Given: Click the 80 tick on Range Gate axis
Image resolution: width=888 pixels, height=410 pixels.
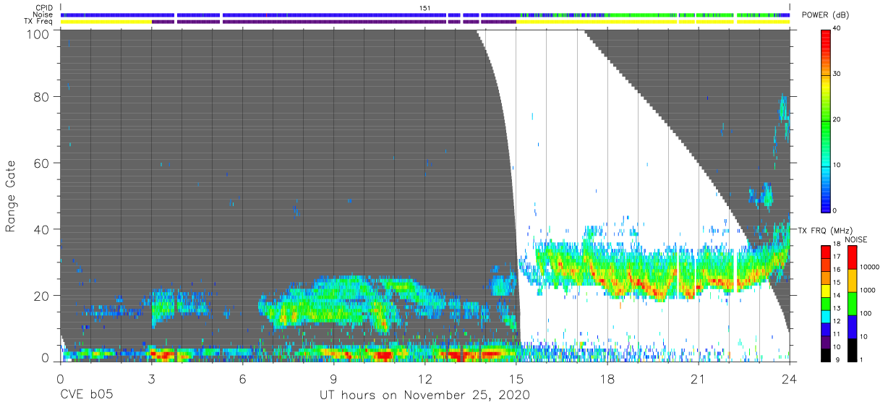Looking at the screenshot, I should click(x=43, y=96).
